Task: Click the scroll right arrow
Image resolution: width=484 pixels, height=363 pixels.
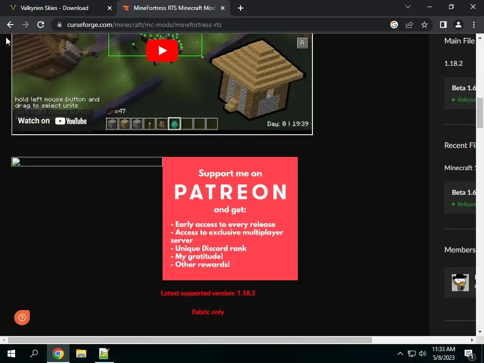Action: [x=472, y=340]
